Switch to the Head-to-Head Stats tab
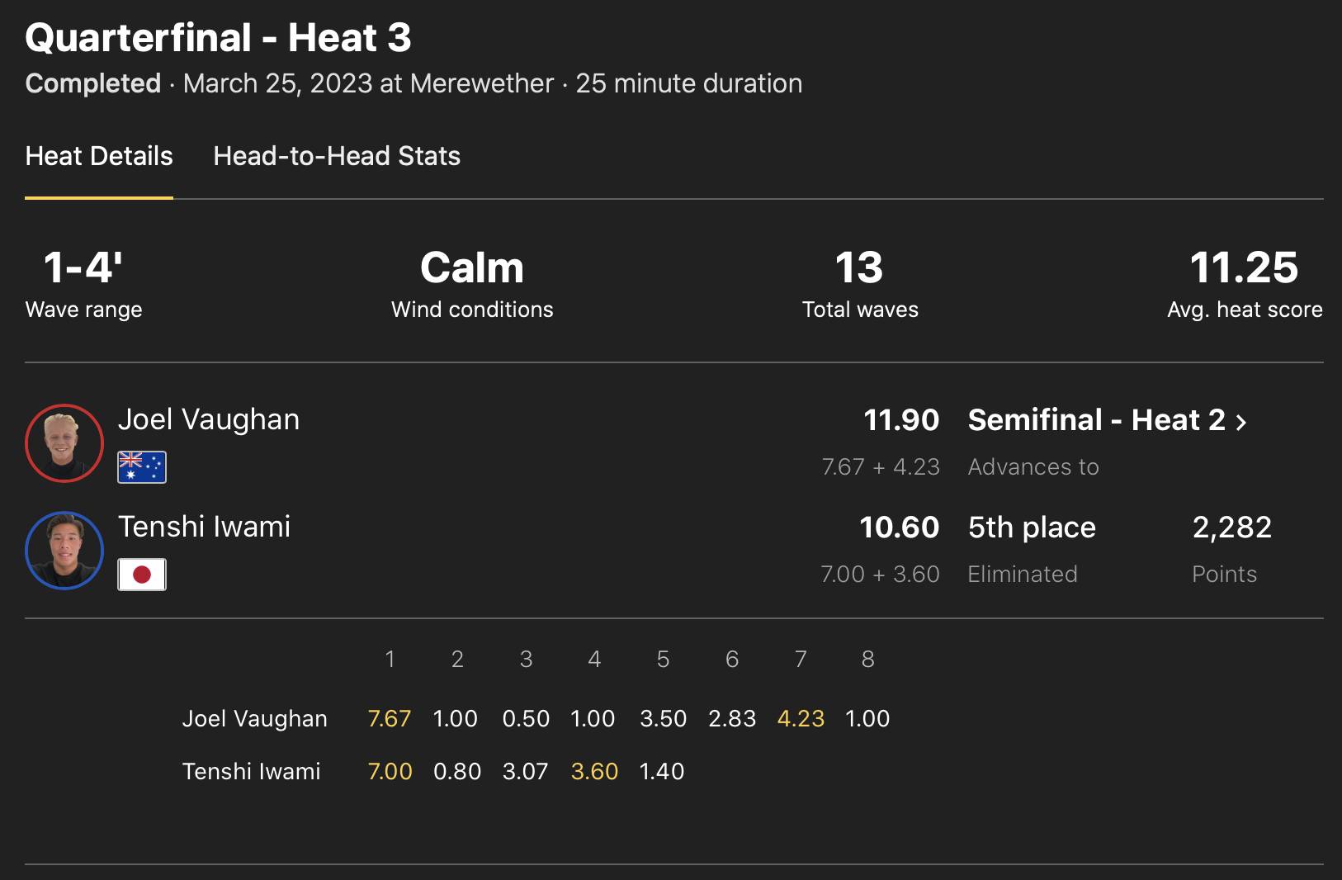This screenshot has width=1342, height=880. pos(337,156)
